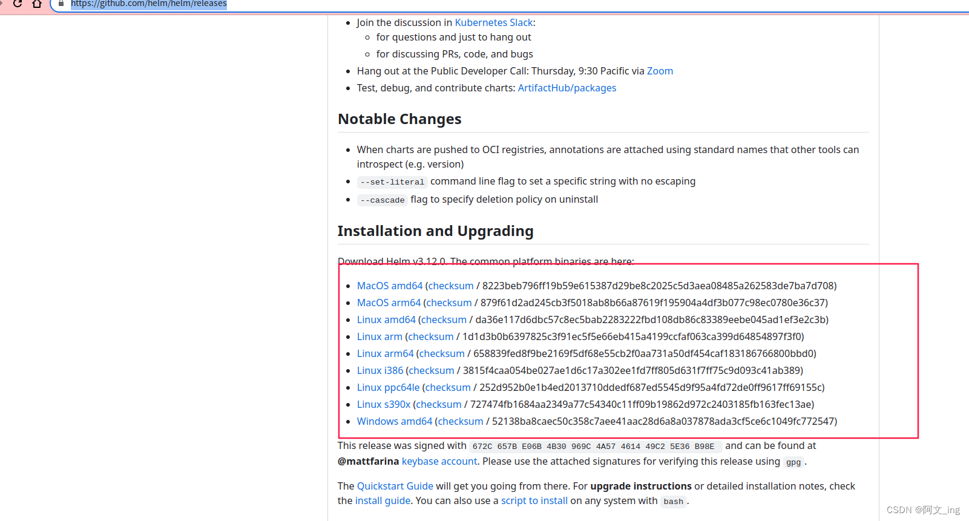Download the MacOS amd64 binary

coord(389,285)
